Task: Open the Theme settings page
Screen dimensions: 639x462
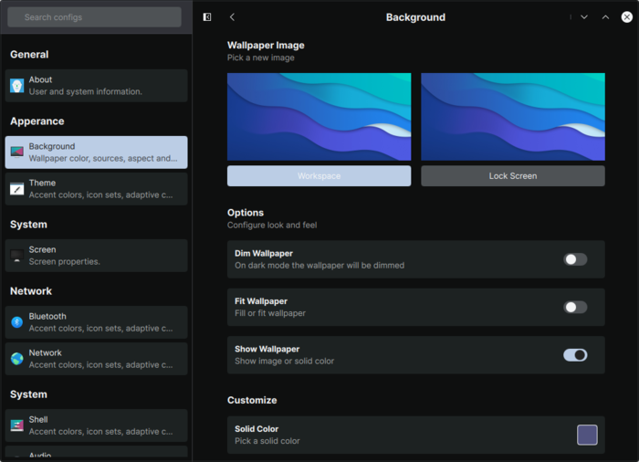Action: tap(96, 189)
